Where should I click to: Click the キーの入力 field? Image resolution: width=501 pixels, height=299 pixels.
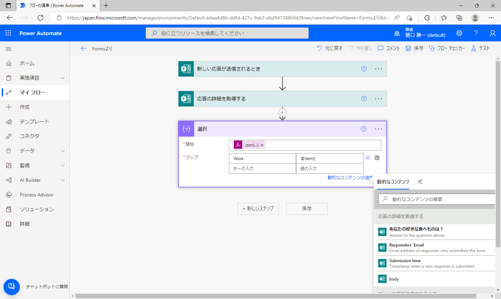[262, 169]
